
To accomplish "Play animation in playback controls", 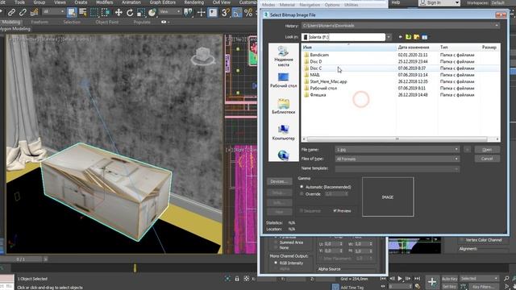I will pyautogui.click(x=400, y=279).
